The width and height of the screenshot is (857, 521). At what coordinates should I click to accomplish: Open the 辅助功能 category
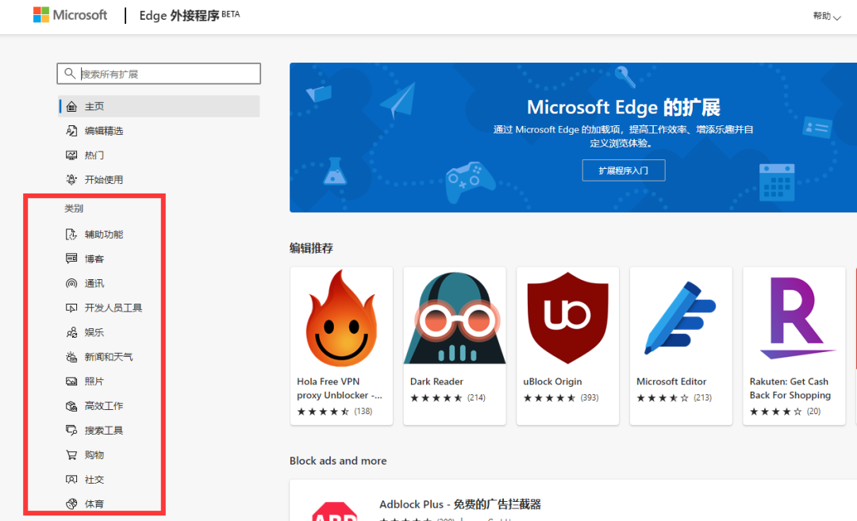pos(104,234)
